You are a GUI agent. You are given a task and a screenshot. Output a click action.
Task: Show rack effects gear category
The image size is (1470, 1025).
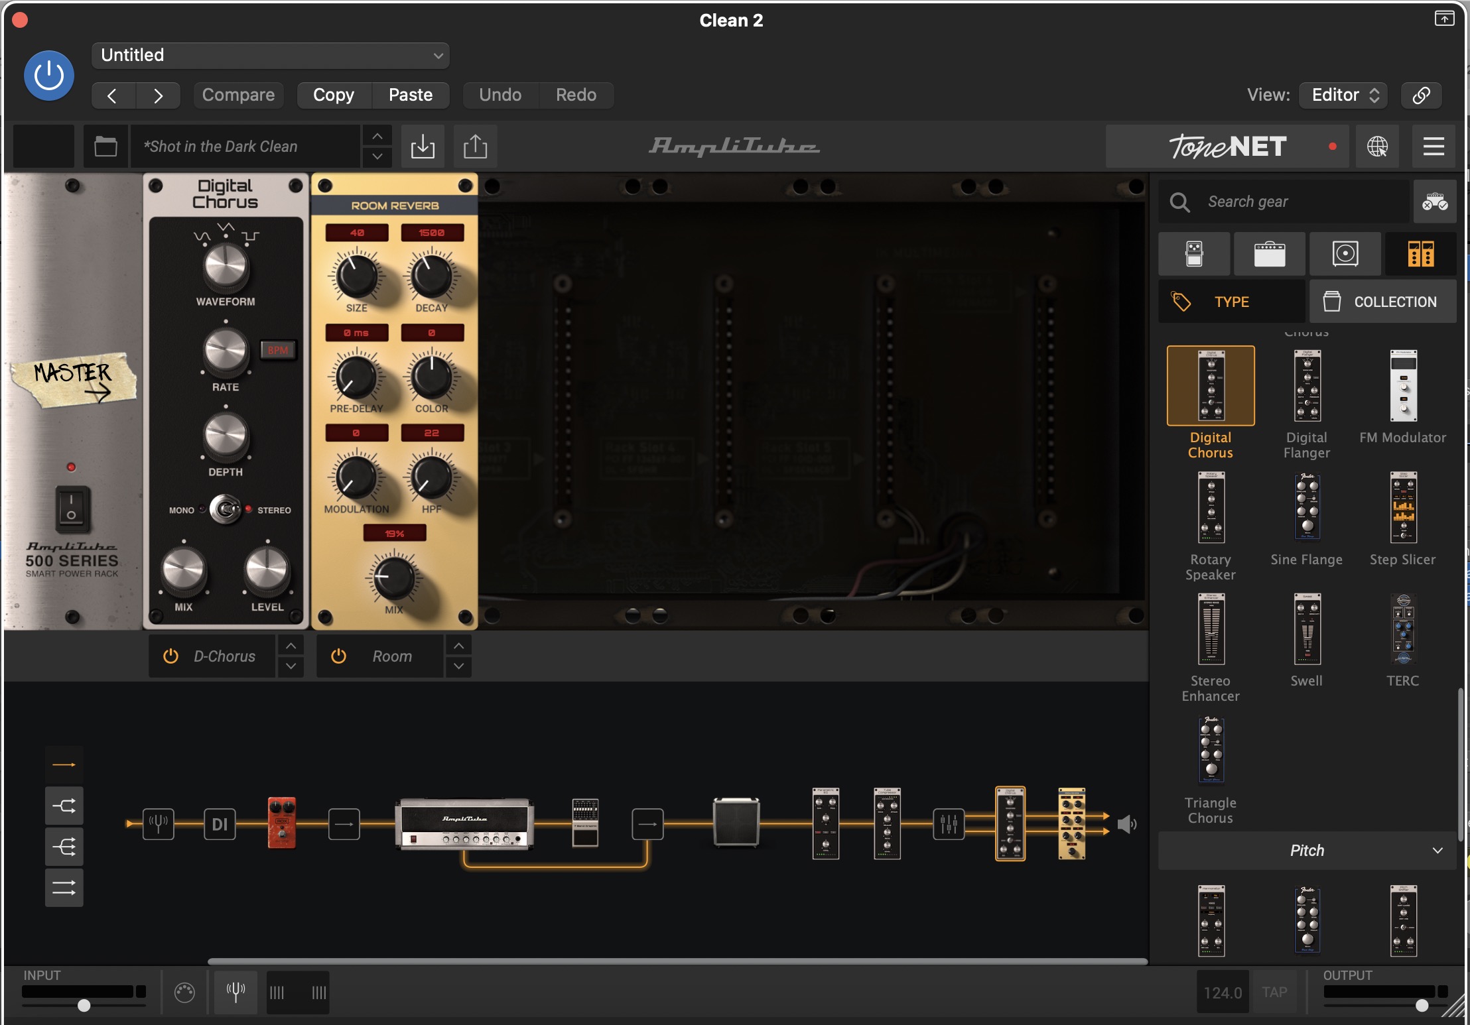[x=1421, y=254]
